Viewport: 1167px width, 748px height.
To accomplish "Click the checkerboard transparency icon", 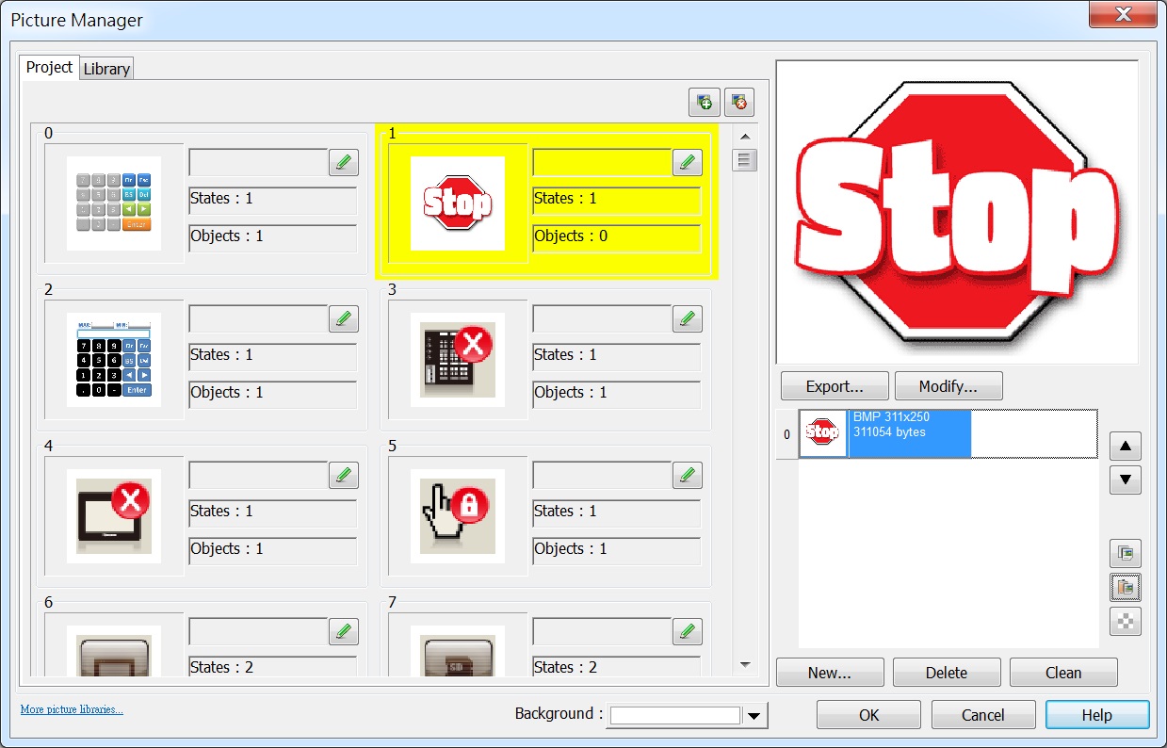I will click(1126, 621).
